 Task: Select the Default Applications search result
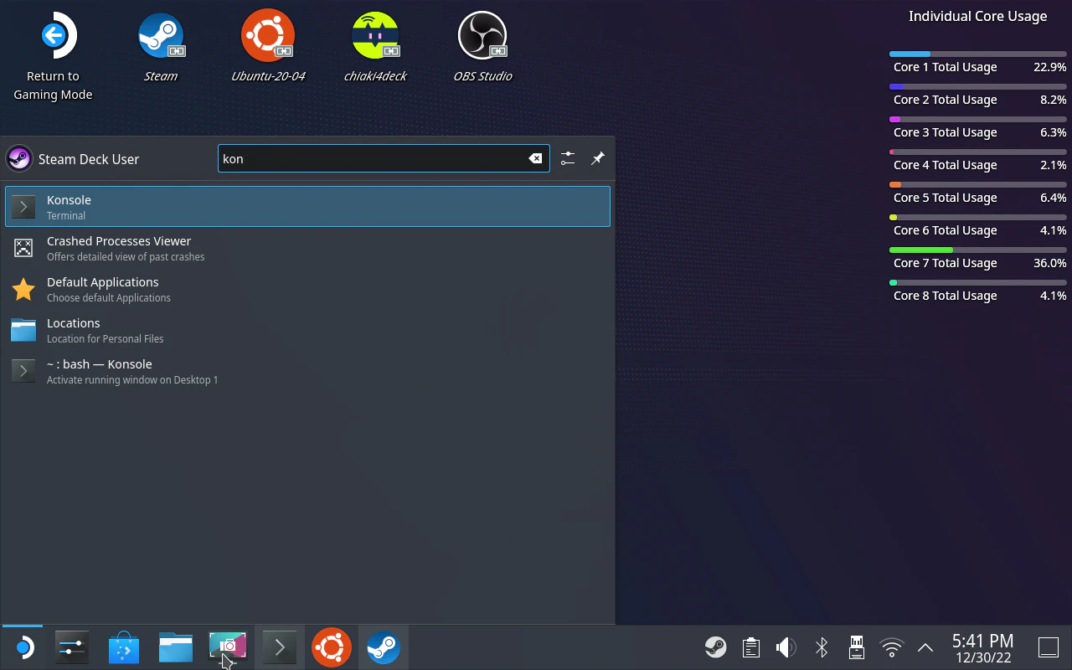click(307, 289)
